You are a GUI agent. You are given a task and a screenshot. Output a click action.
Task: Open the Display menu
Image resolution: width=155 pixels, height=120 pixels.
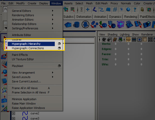[44, 3]
